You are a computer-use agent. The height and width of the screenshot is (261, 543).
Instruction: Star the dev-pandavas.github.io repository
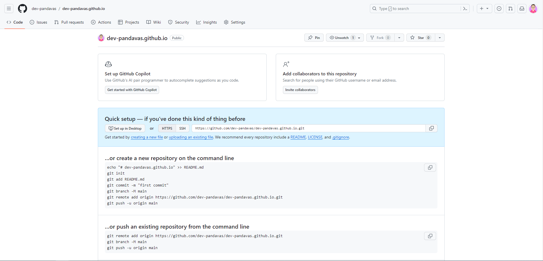tap(420, 38)
